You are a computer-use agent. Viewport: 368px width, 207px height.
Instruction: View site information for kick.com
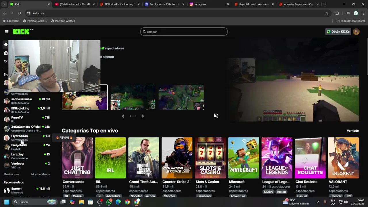click(28, 13)
